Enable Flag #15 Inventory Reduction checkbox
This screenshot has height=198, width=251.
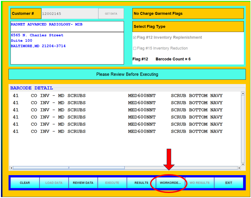tap(135, 49)
